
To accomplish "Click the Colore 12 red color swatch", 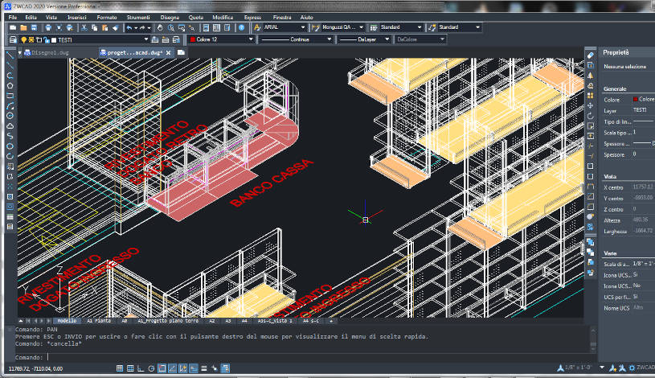I will (x=193, y=39).
